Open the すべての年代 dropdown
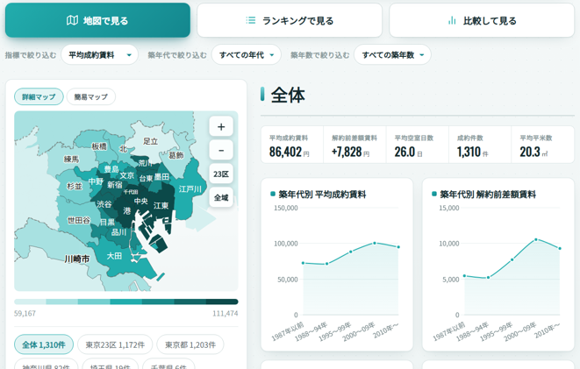The width and height of the screenshot is (580, 369). coord(247,55)
